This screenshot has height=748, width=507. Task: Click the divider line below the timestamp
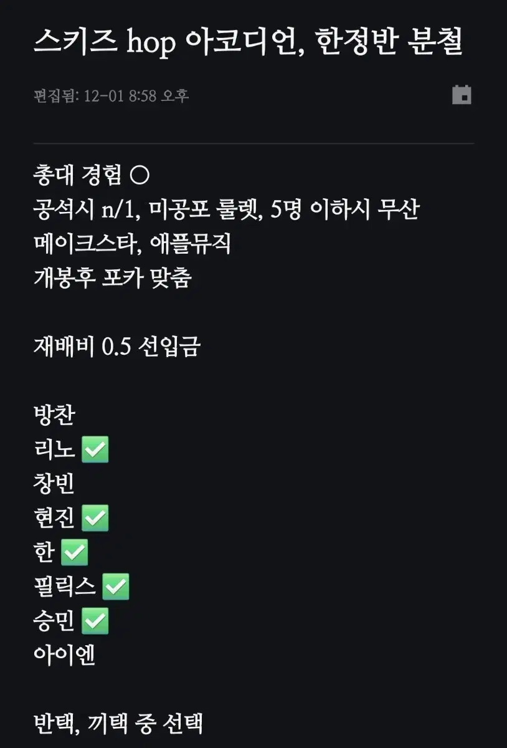click(253, 143)
